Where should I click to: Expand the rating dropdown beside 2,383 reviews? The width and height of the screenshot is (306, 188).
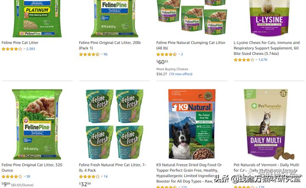click(x=24, y=49)
